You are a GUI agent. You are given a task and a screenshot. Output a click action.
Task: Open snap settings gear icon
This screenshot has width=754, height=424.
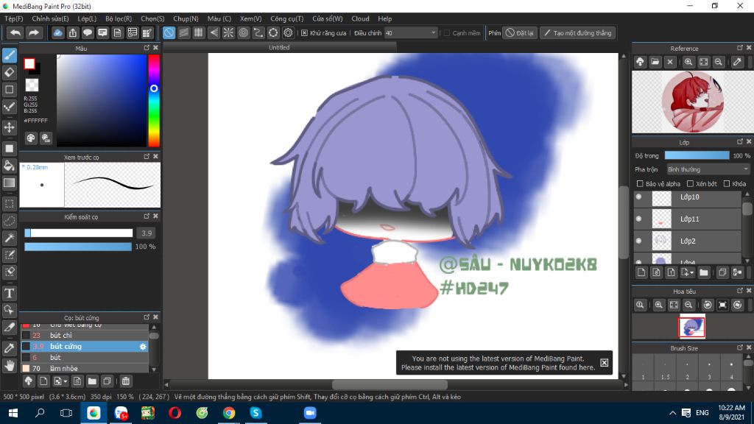[288, 32]
